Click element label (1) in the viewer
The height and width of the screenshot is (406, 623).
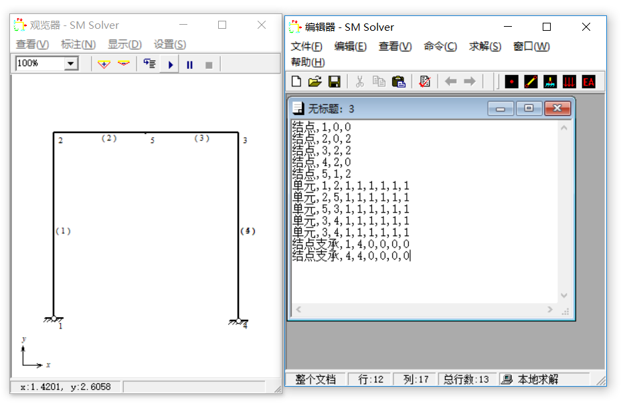[x=63, y=231]
